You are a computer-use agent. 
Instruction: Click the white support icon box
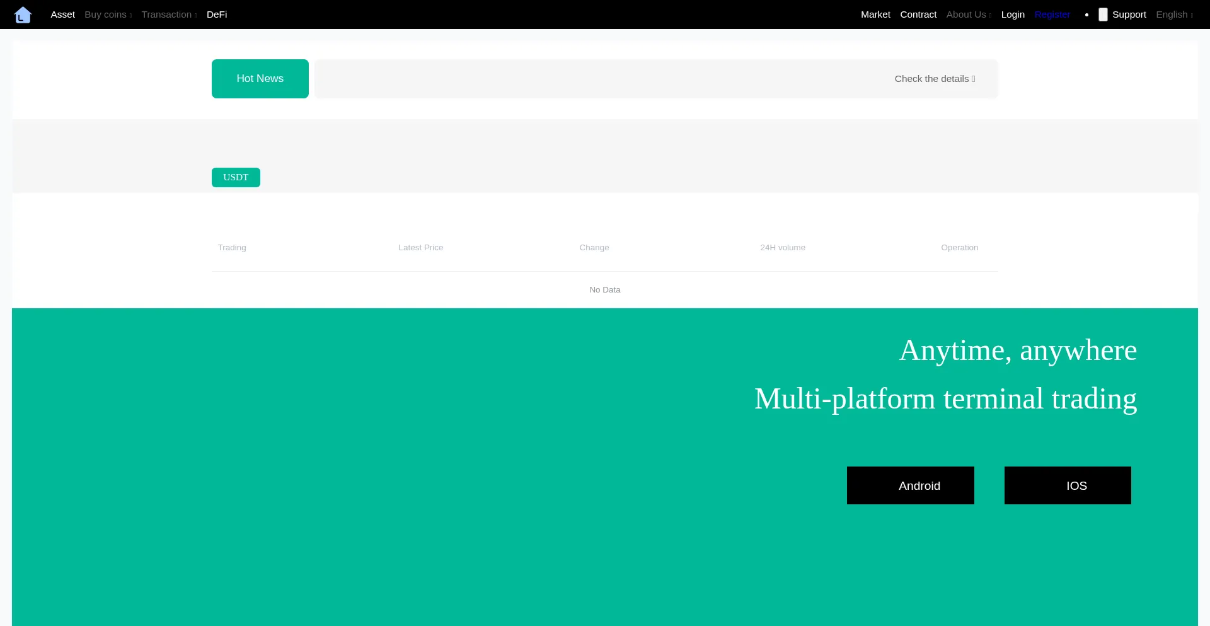click(1103, 14)
